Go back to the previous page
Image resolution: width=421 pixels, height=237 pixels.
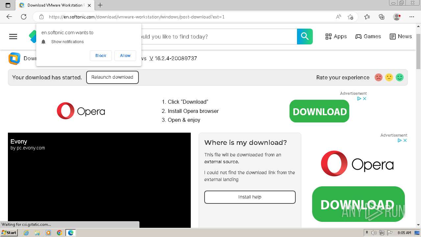(9, 17)
